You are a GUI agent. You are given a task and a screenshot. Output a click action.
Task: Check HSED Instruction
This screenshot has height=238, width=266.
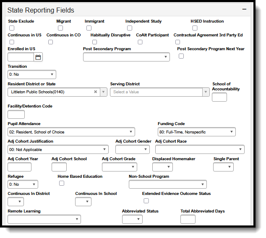pos(195,28)
